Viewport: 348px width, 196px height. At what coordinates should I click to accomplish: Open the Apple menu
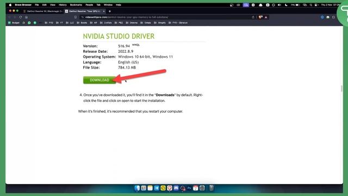click(x=10, y=5)
